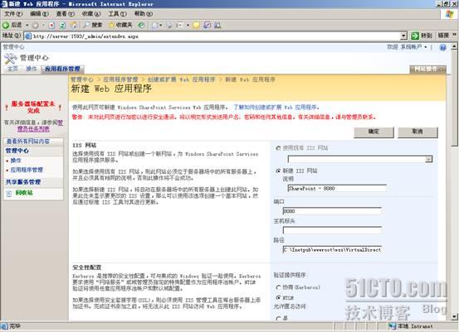This screenshot has width=459, height=332.
Task: Open the 文件(F) menu
Action: (x=13, y=14)
